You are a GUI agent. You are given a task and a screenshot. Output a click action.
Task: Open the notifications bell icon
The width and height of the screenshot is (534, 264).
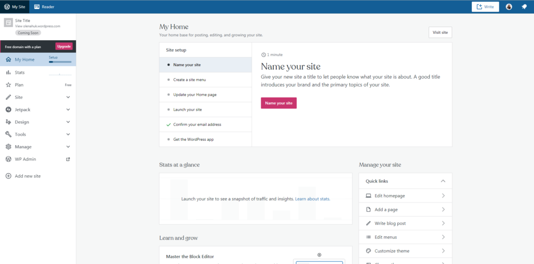tap(524, 7)
